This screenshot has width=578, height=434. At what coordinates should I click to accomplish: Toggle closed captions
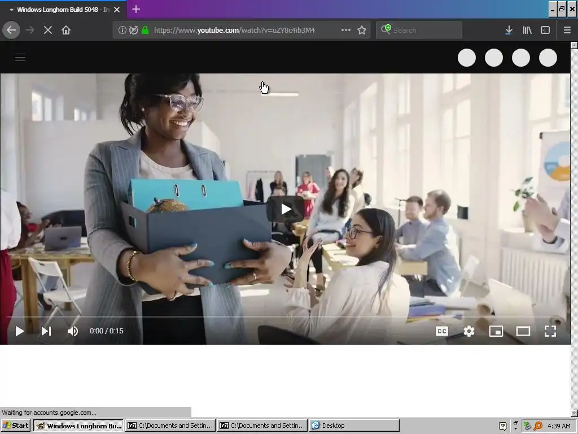coord(441,331)
